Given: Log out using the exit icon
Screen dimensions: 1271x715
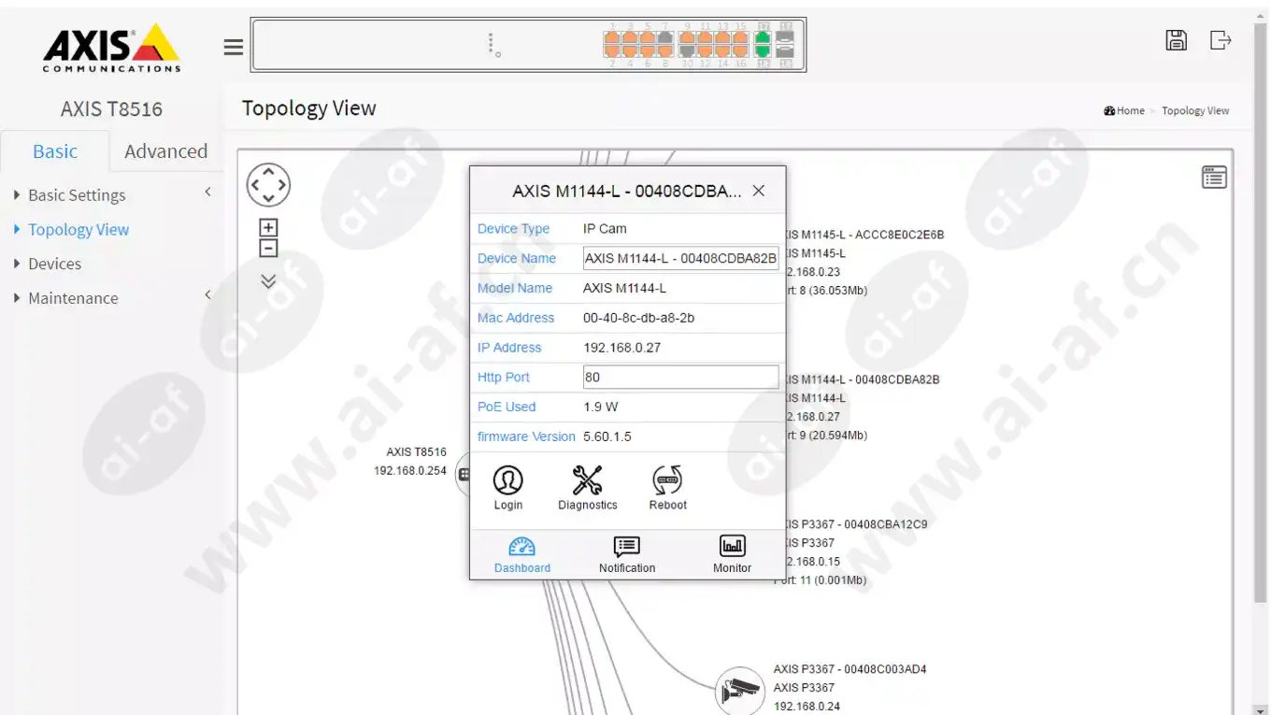Looking at the screenshot, I should pyautogui.click(x=1221, y=39).
